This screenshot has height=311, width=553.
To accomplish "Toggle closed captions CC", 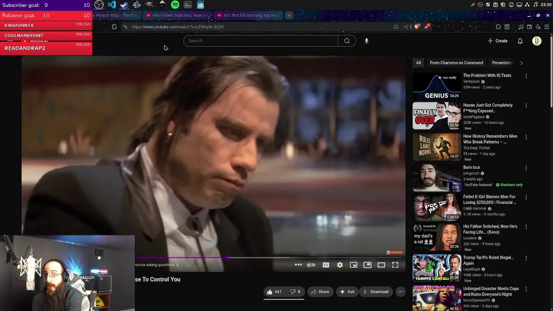I will click(x=326, y=265).
